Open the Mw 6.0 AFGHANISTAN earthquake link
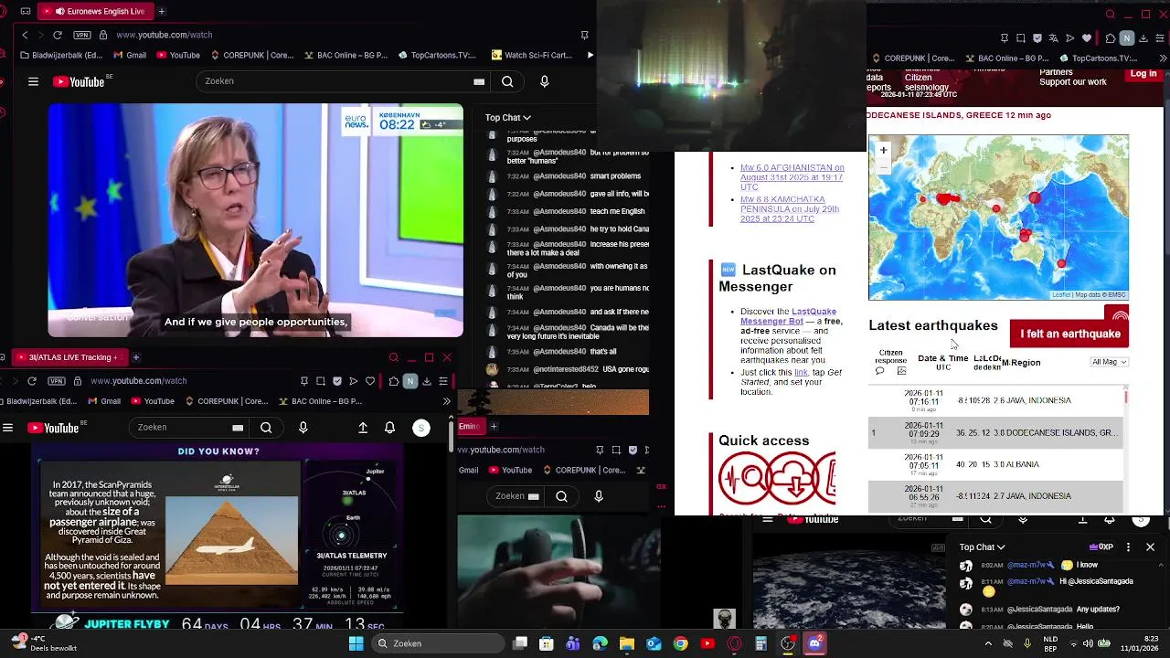This screenshot has width=1170, height=658. pyautogui.click(x=792, y=177)
